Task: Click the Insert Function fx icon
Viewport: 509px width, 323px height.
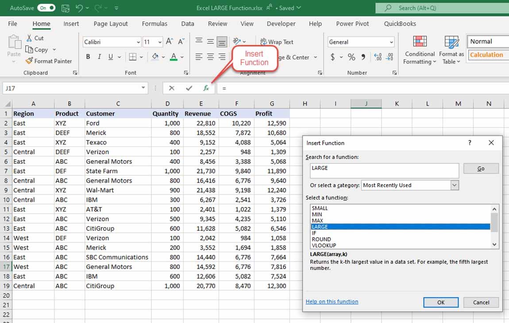Action: 206,88
